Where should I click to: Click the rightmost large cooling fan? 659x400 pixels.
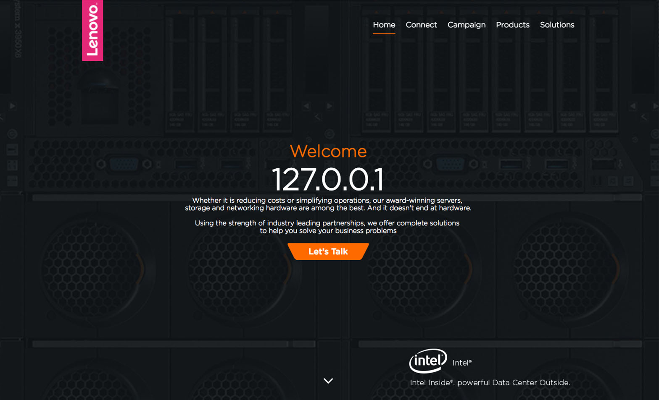pos(567,269)
